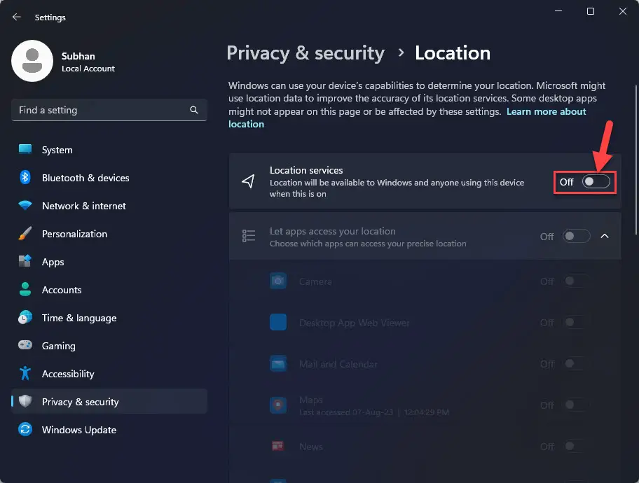Click the Location services description text
The height and width of the screenshot is (483, 639).
click(397, 188)
